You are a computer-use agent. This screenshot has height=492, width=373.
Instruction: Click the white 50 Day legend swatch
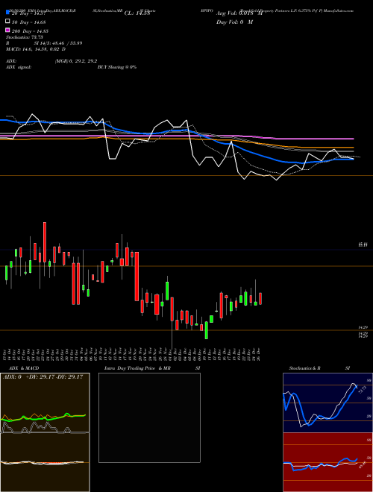(7, 22)
